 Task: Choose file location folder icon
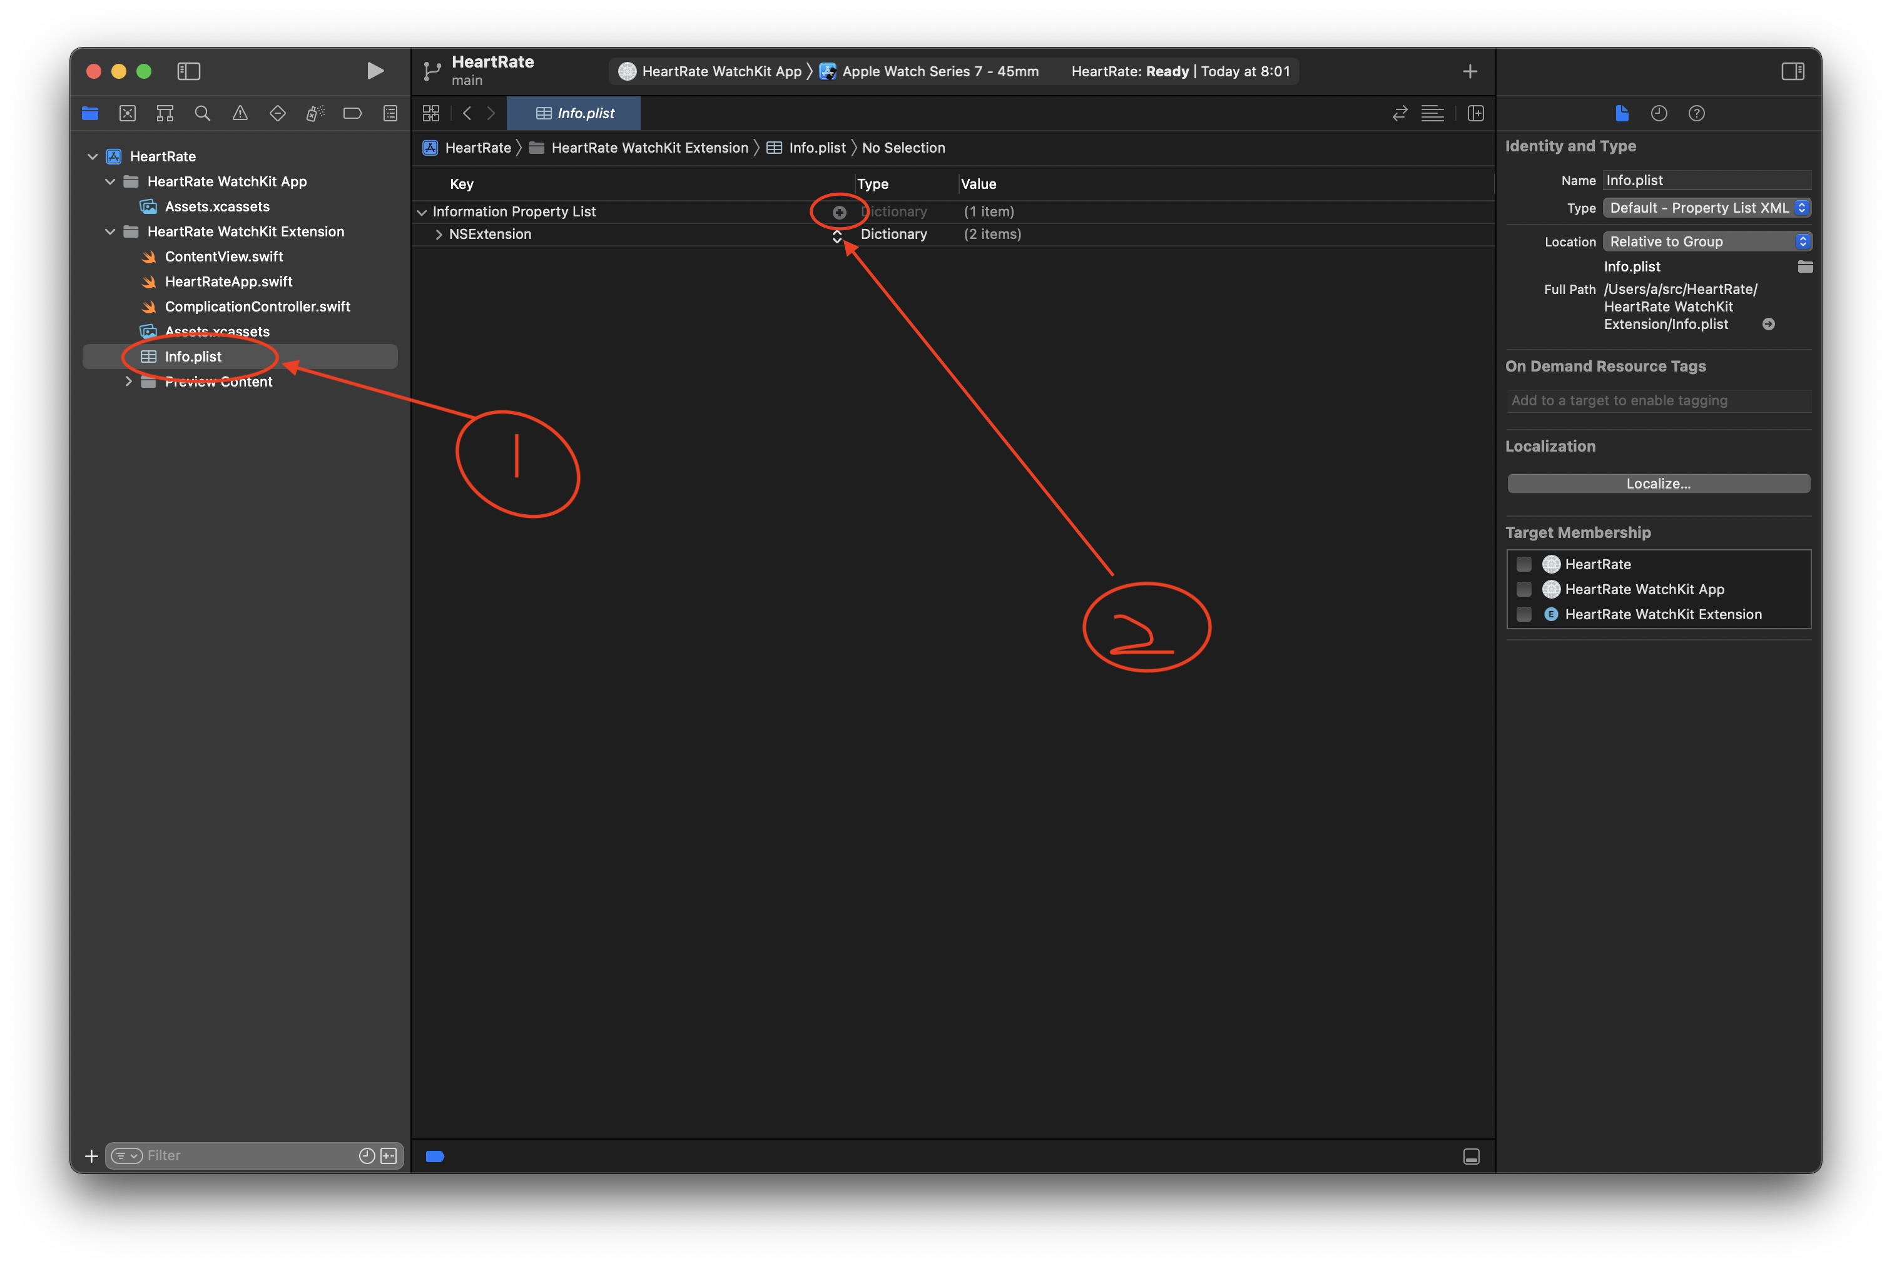coord(1805,267)
